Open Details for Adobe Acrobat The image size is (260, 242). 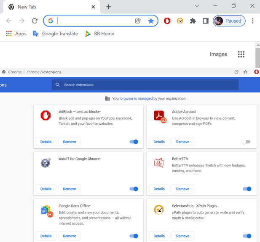tap(159, 142)
